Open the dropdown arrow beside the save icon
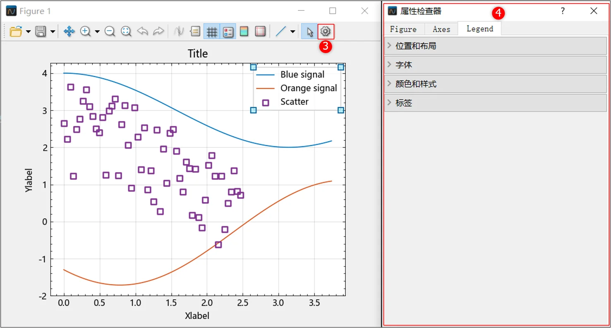 (53, 32)
